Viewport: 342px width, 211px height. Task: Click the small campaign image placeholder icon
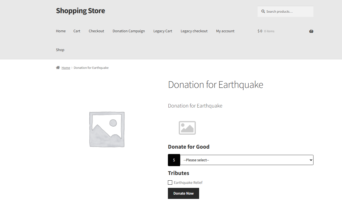click(x=187, y=128)
